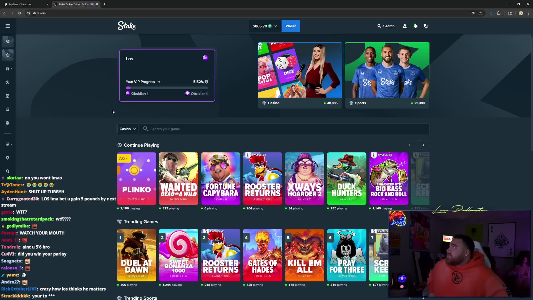The height and width of the screenshot is (300, 533).
Task: Open the browser three-dot menu
Action: [x=528, y=13]
